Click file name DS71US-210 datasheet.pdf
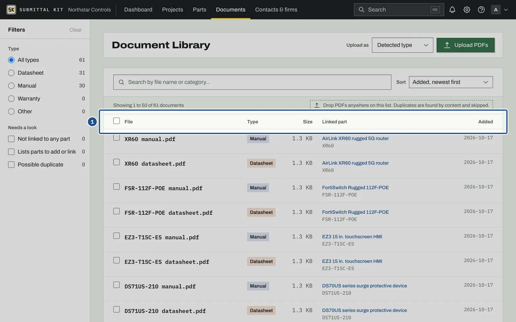Screen dimensions: 516x322 (165, 311)
